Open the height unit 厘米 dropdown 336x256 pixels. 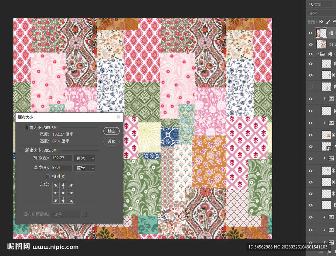[x=85, y=168]
